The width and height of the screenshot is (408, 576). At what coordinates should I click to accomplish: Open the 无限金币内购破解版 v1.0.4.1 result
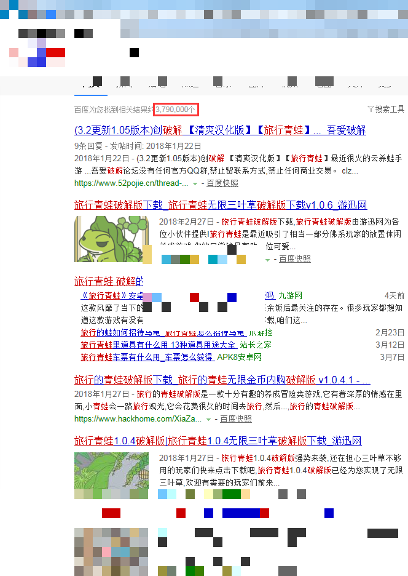[x=222, y=379]
